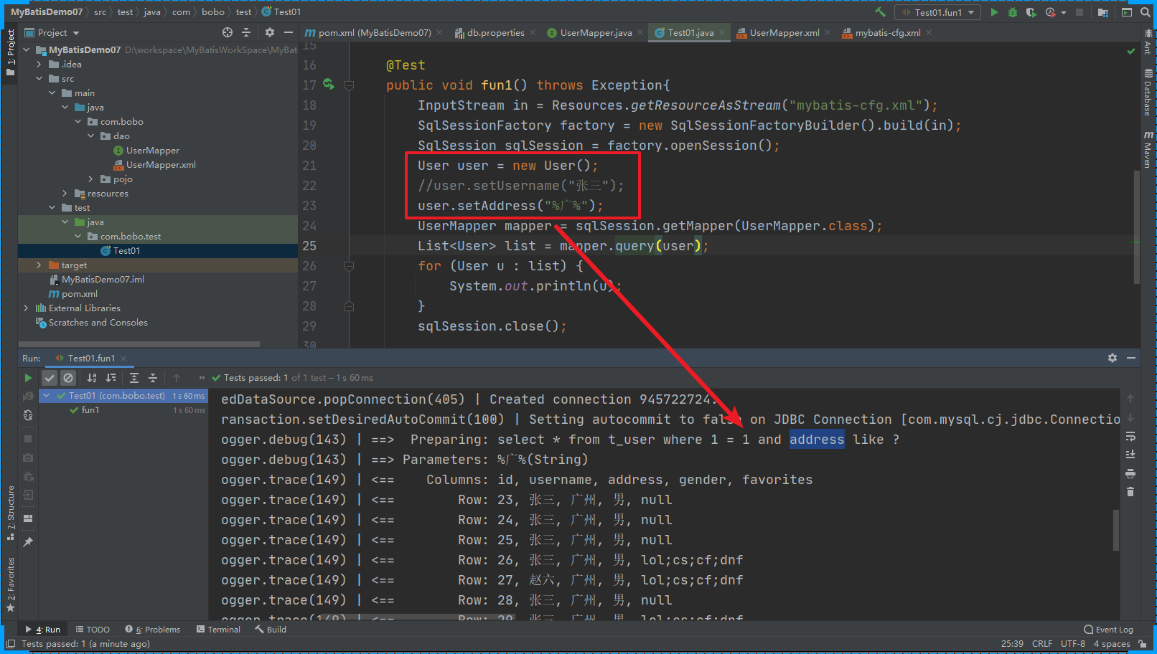Screen dimensions: 1157x654
Task: Collapse Test01 (com.bobo.test) result node
Action: [47, 396]
